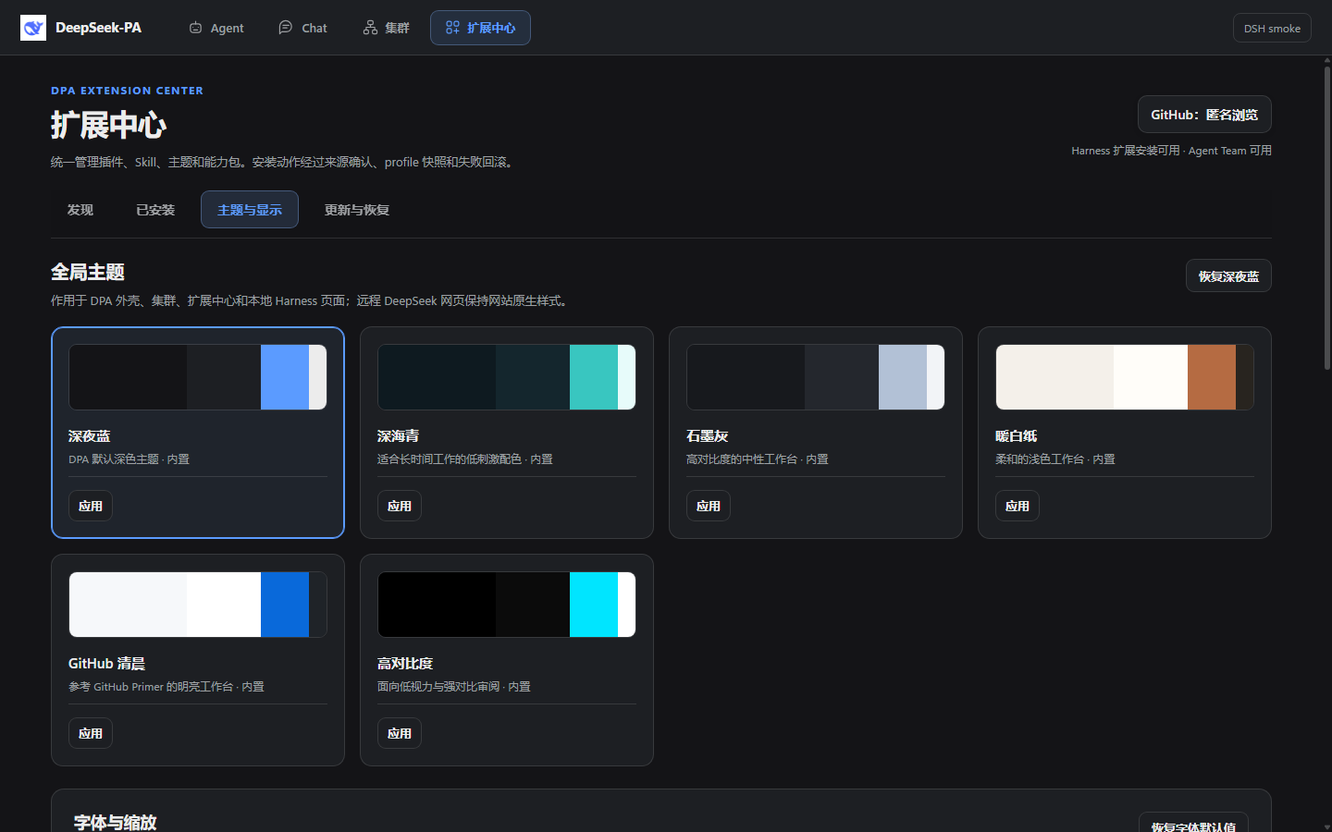The height and width of the screenshot is (832, 1332).
Task: Apply the 深海青 theme
Action: [400, 506]
